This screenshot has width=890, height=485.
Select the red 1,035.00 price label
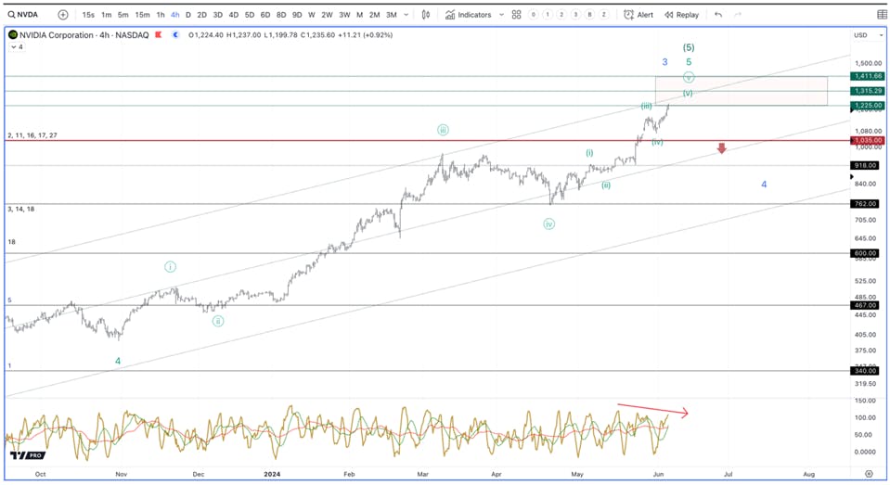tap(868, 140)
